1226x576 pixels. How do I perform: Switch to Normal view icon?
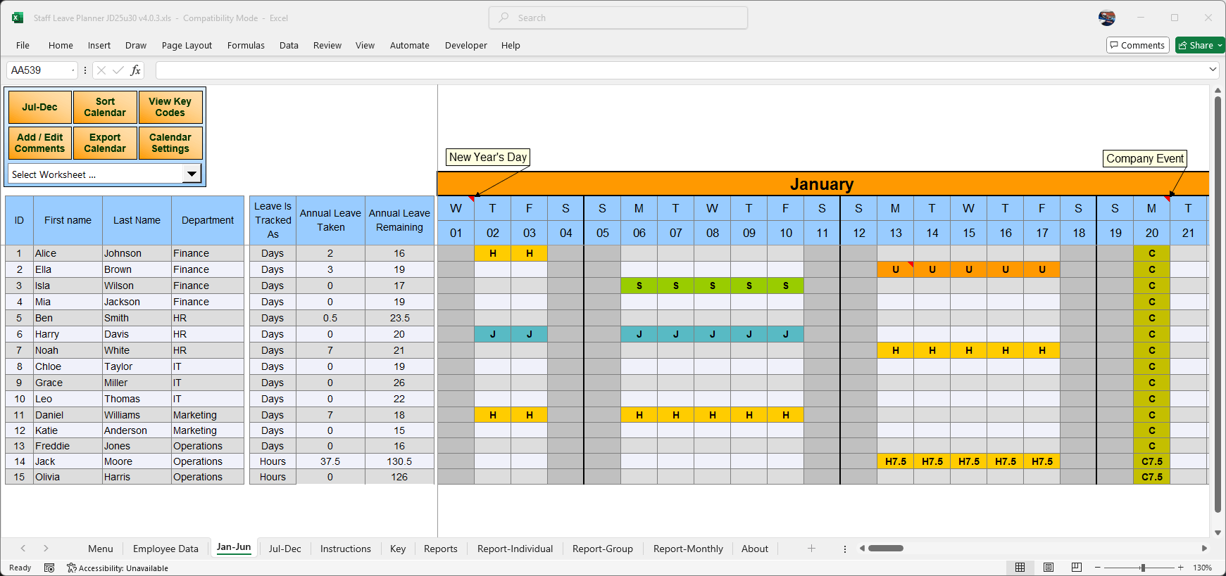coord(1020,568)
